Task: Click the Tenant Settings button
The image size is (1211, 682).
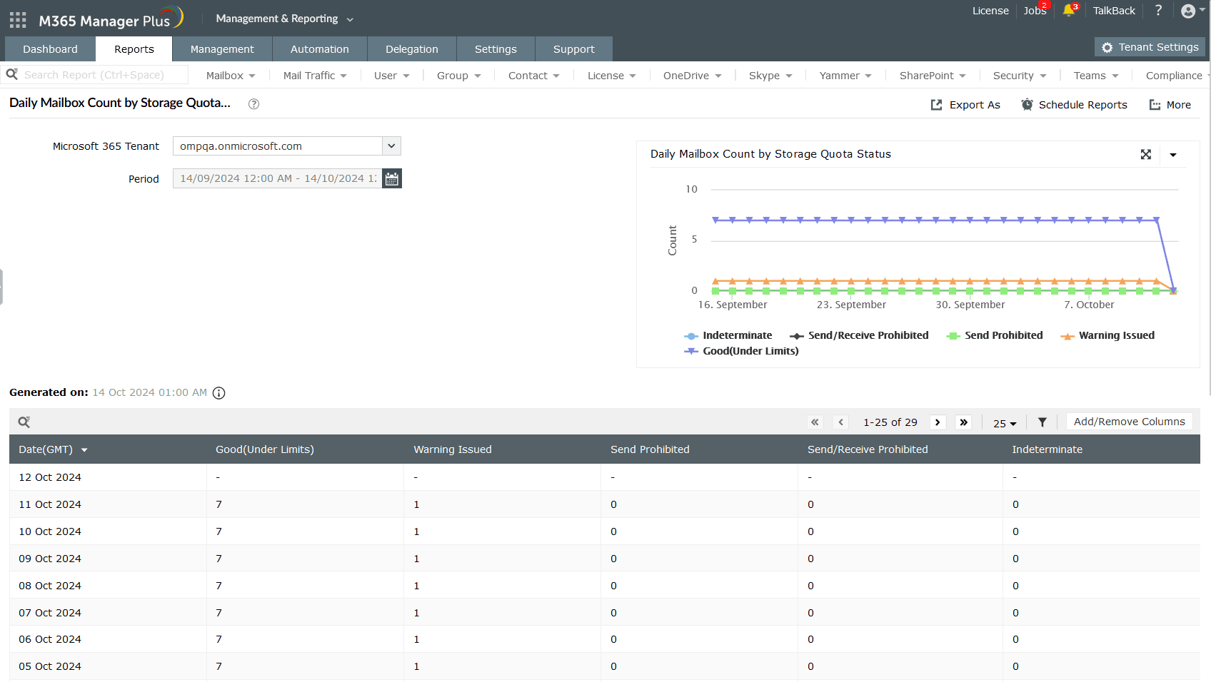Action: pyautogui.click(x=1150, y=47)
